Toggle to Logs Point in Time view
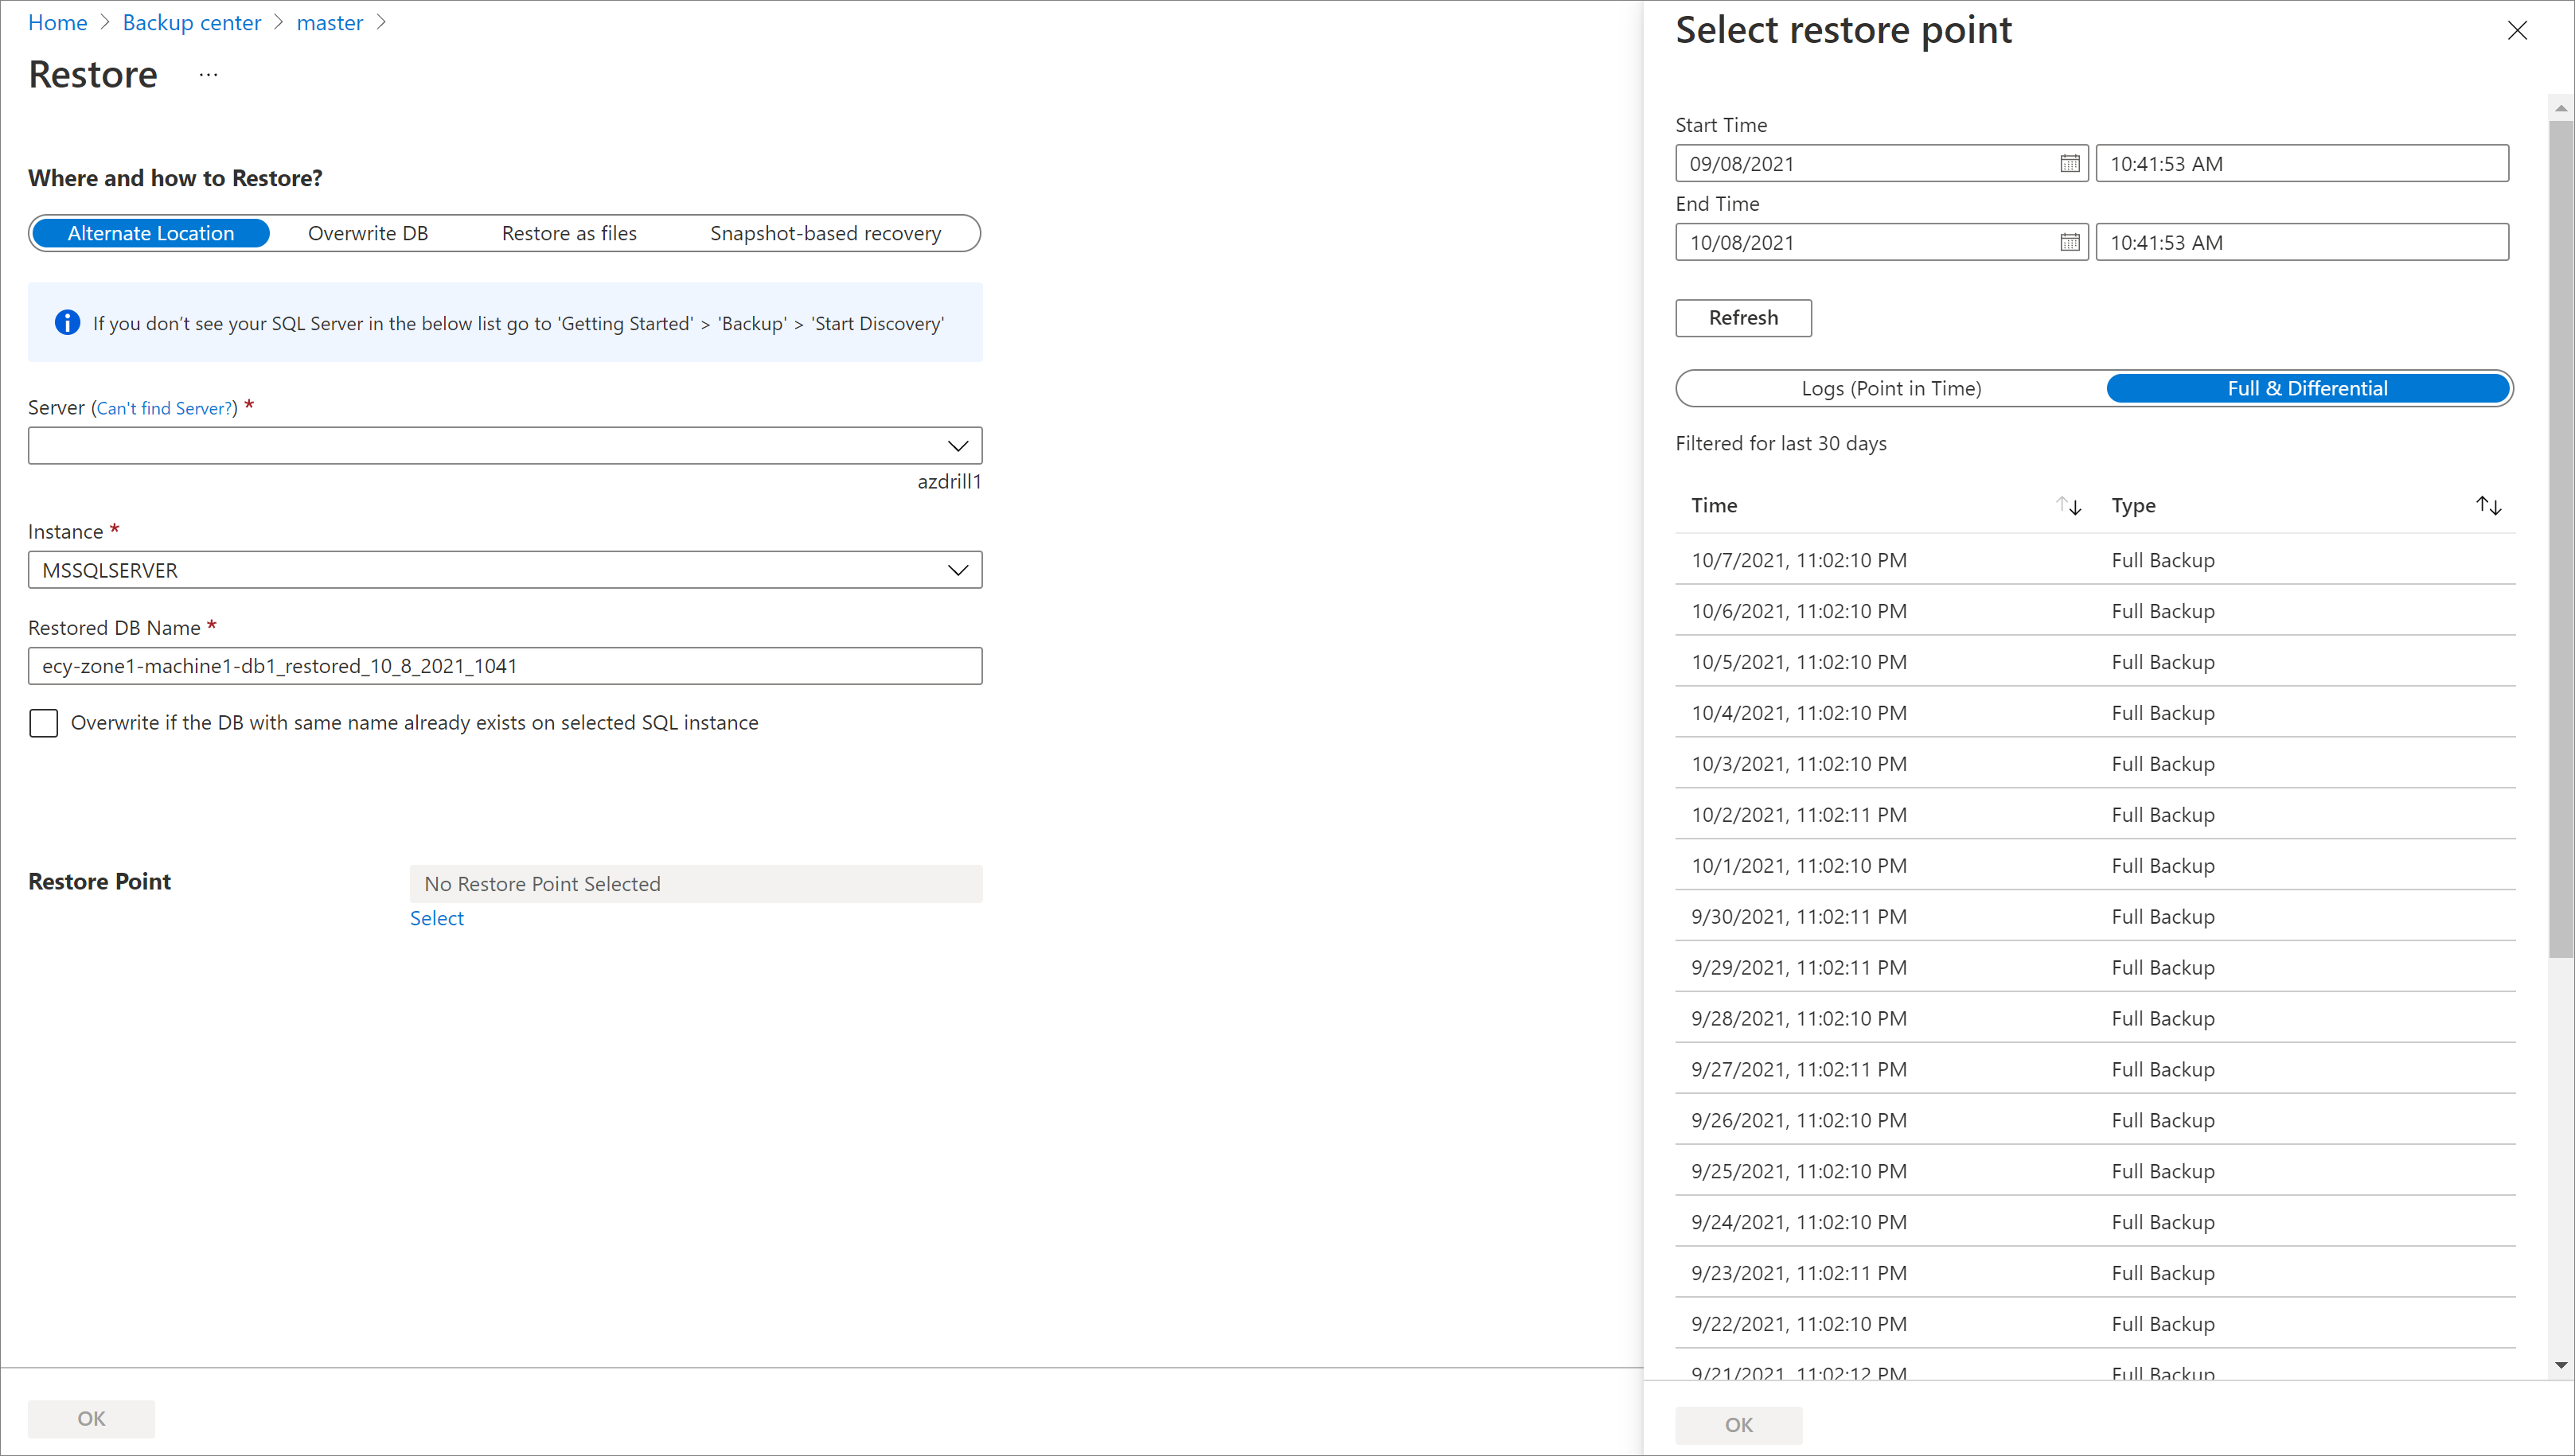The width and height of the screenshot is (2575, 1456). coord(1890,387)
